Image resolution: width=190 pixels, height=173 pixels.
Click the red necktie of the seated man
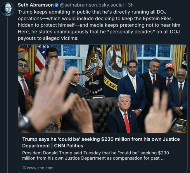(x=127, y=123)
